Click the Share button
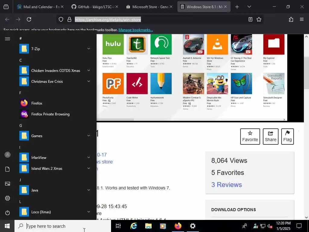 (271, 137)
